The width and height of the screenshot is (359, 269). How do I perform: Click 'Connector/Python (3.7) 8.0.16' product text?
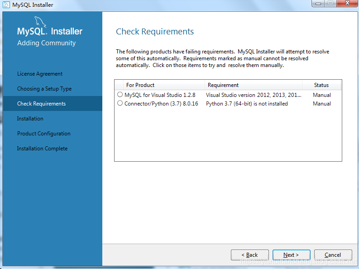161,104
